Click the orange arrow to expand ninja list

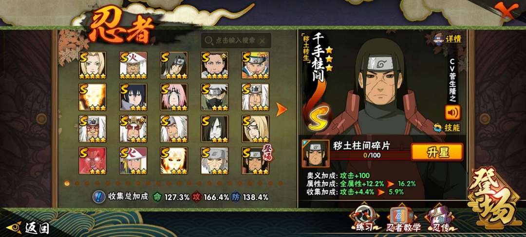282,109
